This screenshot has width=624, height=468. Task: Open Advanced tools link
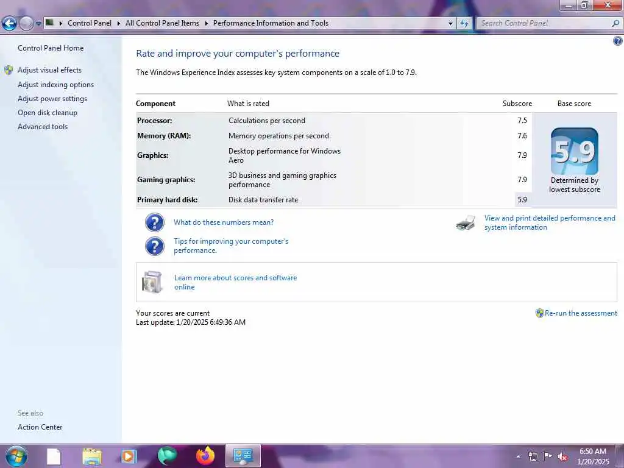[43, 126]
